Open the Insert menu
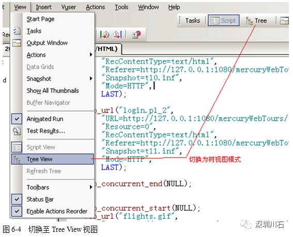 pos(44,7)
